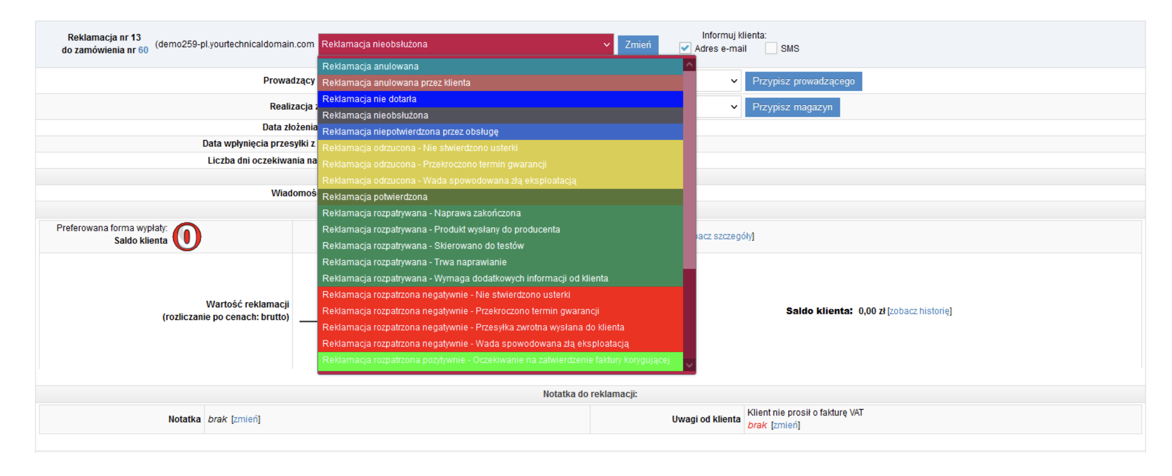The width and height of the screenshot is (1172, 476).
Task: Choose Rozpatrzona negatywnie - Przesyłka zwrotna wysłana do klienta
Action: (x=500, y=328)
